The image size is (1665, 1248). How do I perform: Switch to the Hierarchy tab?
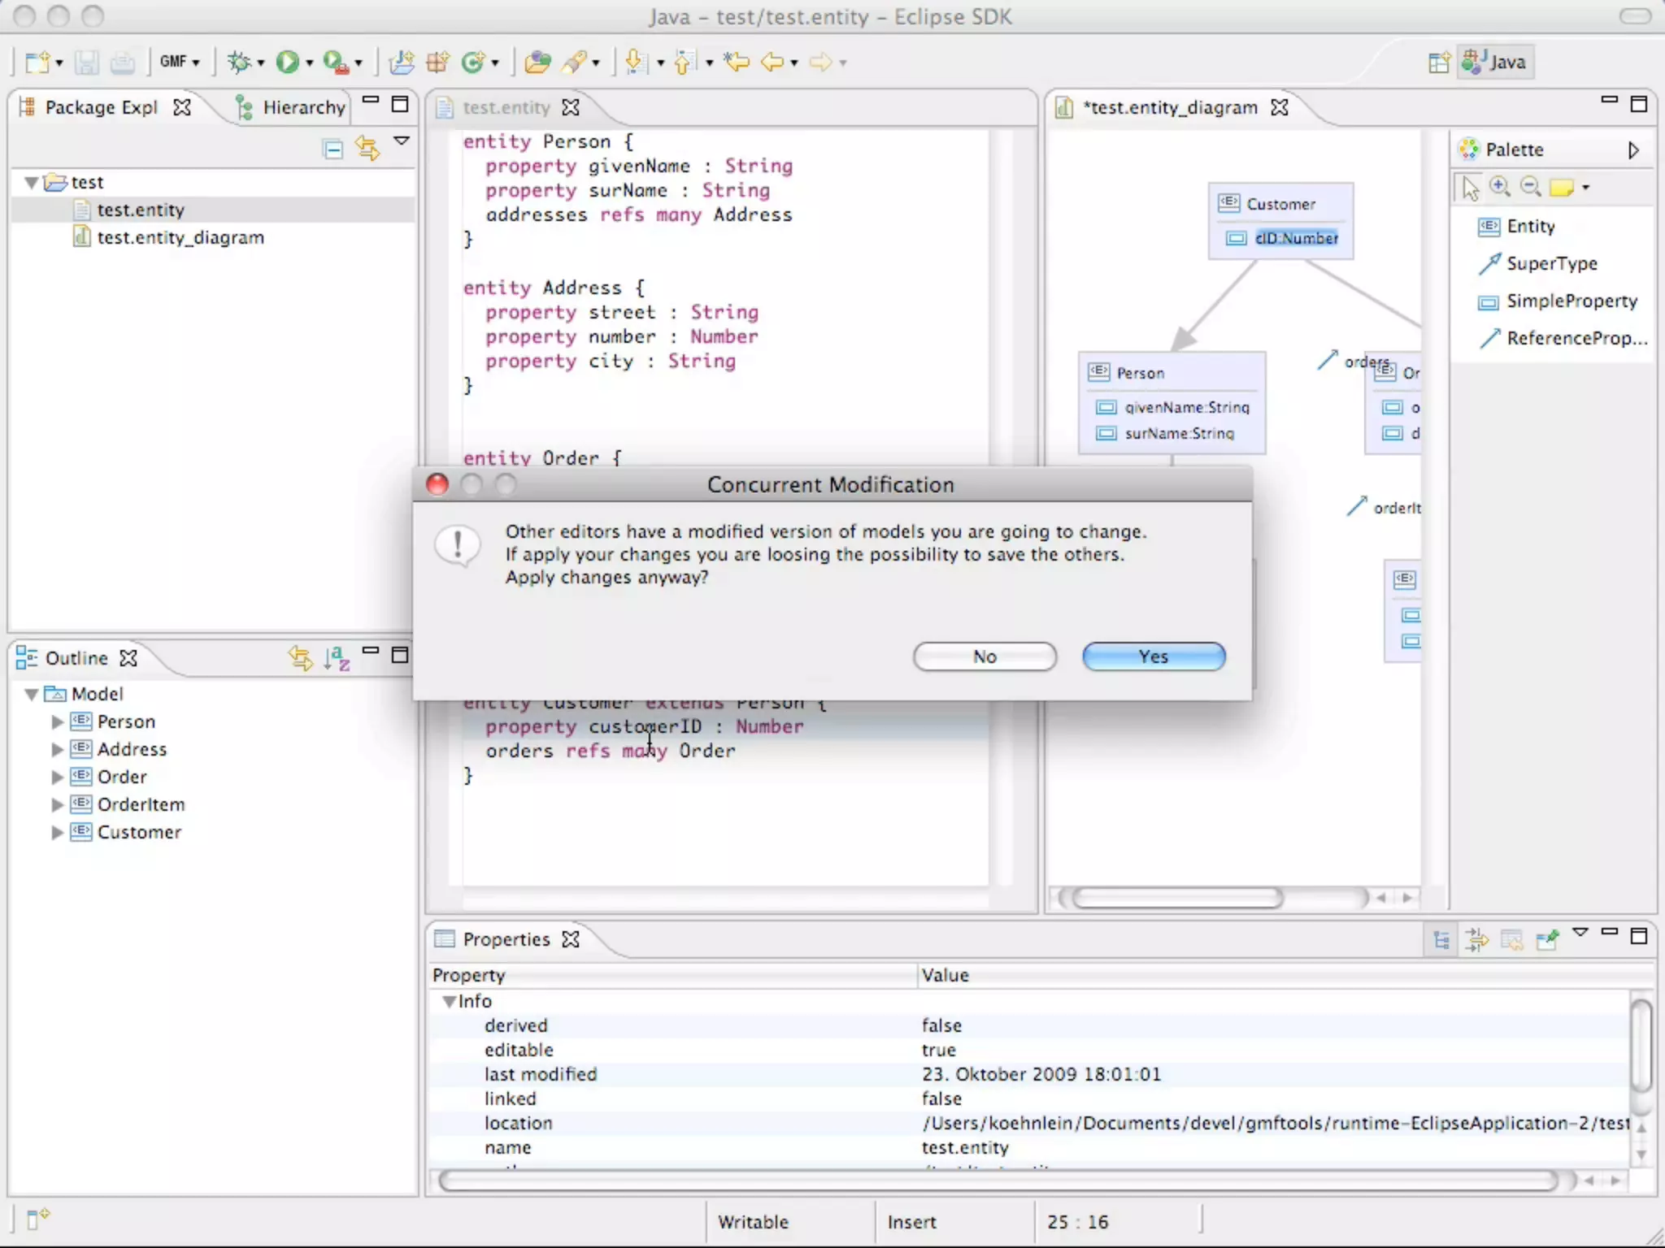[302, 107]
